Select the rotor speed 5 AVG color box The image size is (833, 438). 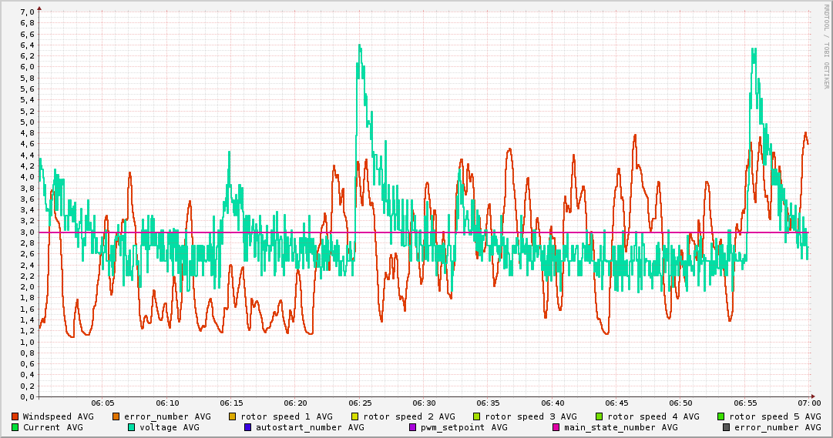[x=721, y=416]
